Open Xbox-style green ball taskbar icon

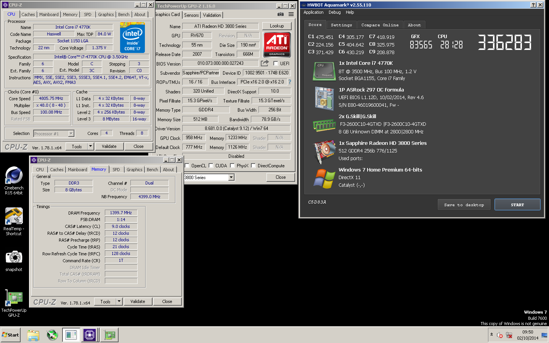coord(52,335)
